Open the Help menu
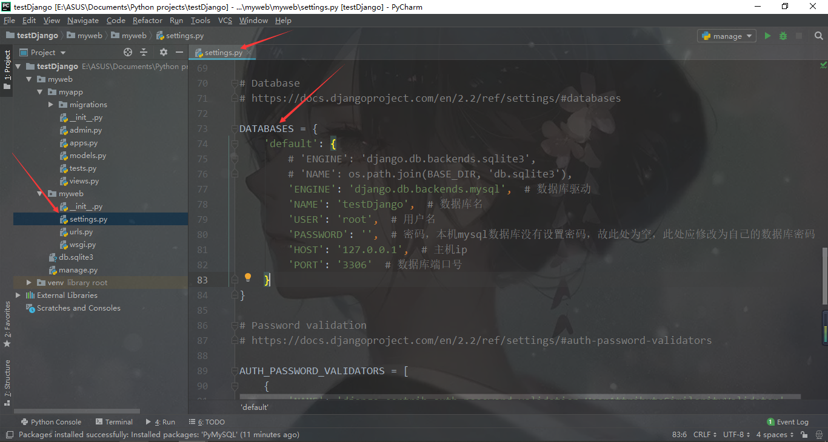 point(283,20)
